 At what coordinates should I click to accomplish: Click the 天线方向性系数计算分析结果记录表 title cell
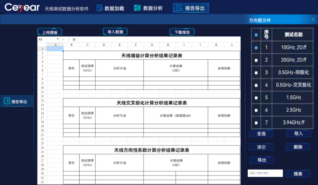152,150
